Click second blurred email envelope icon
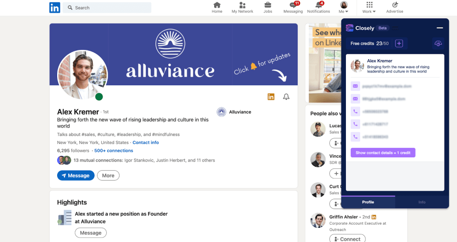Image resolution: width=457 pixels, height=242 pixels. click(x=355, y=99)
